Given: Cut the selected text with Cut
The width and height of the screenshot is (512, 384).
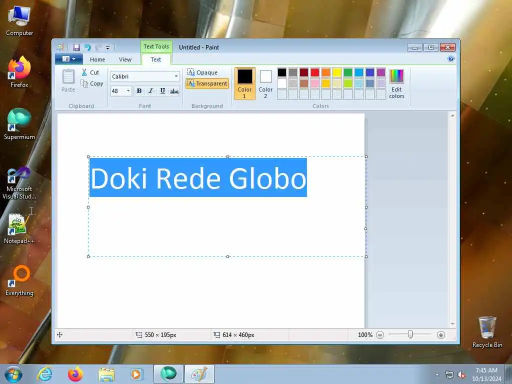Looking at the screenshot, I should [90, 72].
